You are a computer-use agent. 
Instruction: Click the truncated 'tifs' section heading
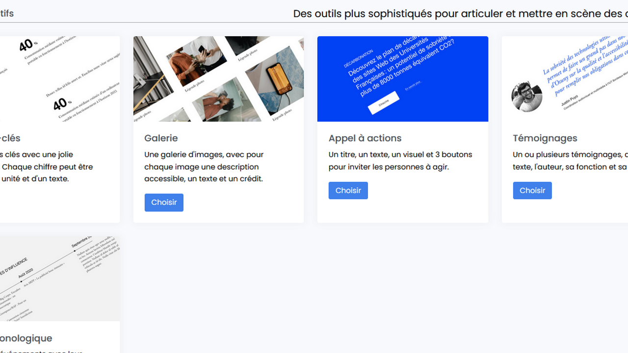coord(7,14)
